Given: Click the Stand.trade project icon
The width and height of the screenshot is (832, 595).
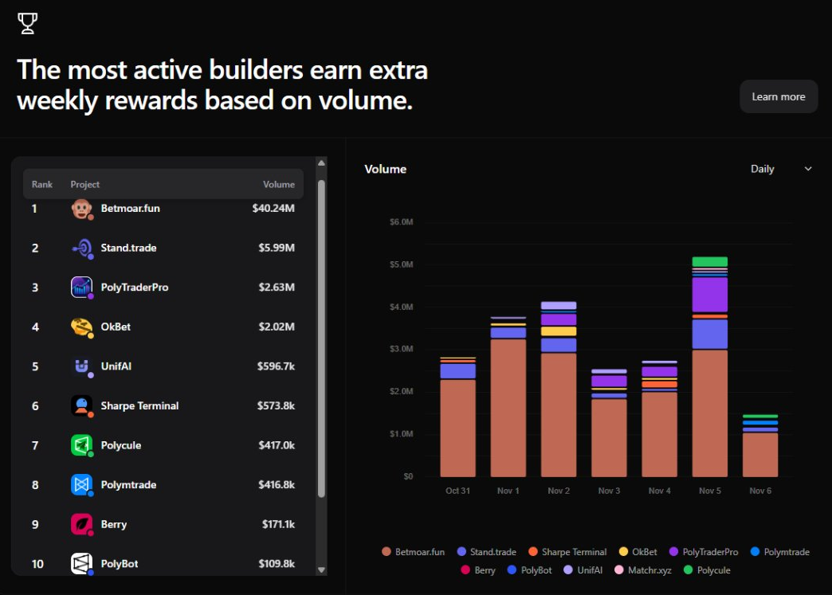Looking at the screenshot, I should 81,248.
